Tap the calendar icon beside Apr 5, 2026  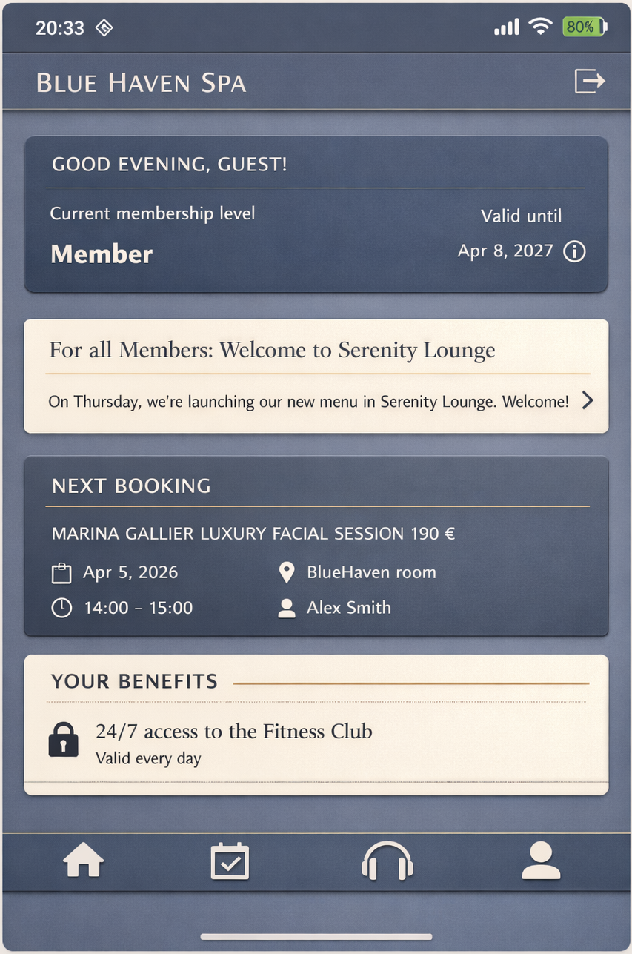point(61,573)
